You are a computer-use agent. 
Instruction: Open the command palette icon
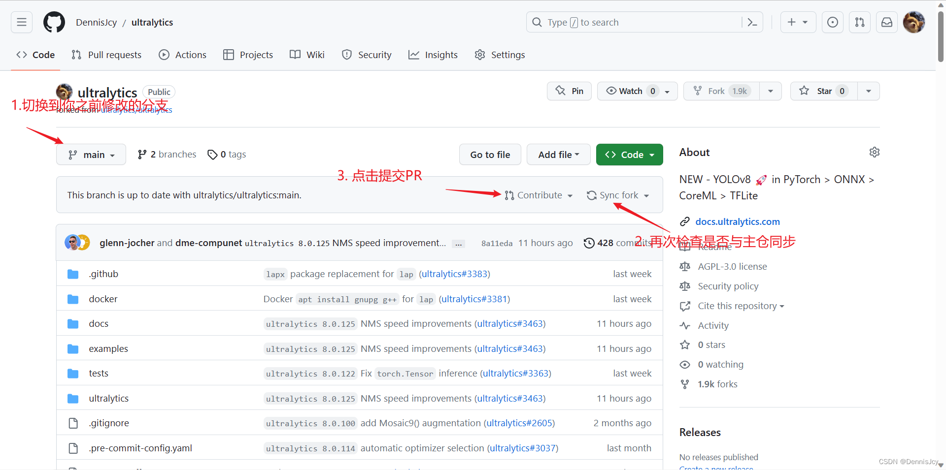[752, 22]
